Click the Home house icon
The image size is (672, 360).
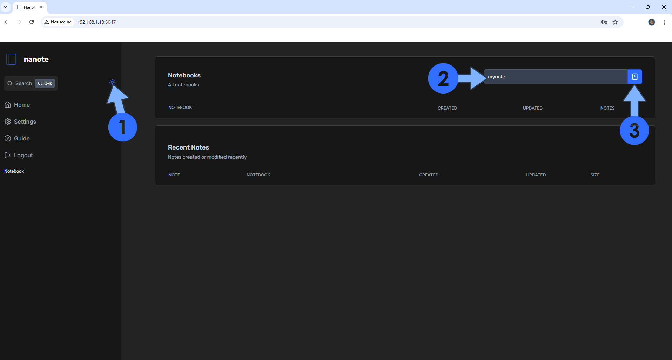(8, 105)
